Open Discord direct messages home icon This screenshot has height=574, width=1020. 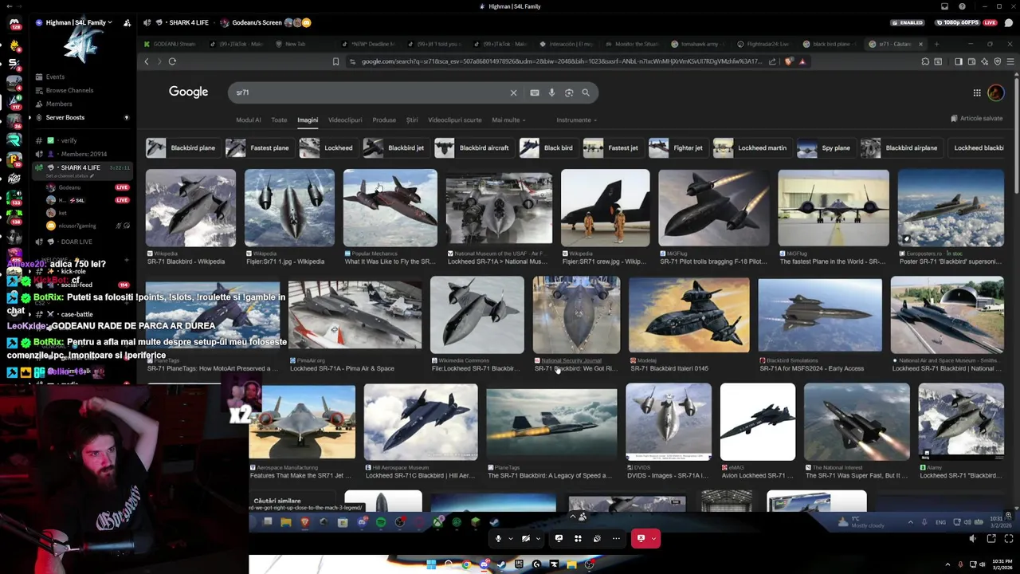(x=14, y=23)
